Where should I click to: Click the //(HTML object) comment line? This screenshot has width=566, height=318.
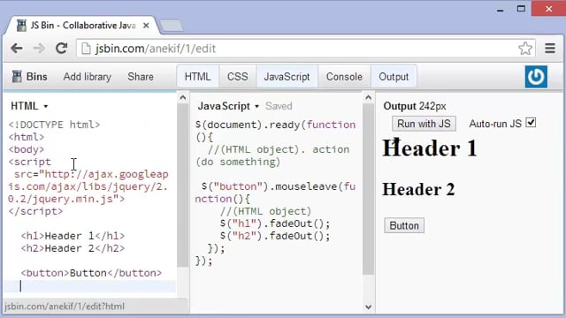coord(265,211)
